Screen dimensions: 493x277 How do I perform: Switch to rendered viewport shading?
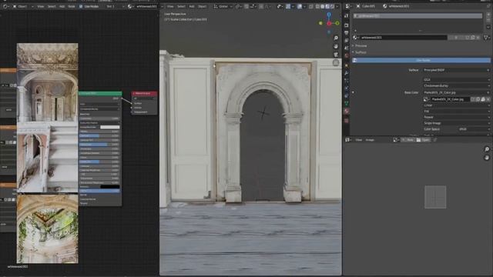click(x=332, y=6)
